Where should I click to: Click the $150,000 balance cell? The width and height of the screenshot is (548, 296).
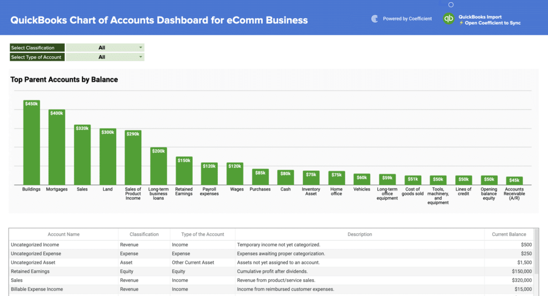point(509,271)
